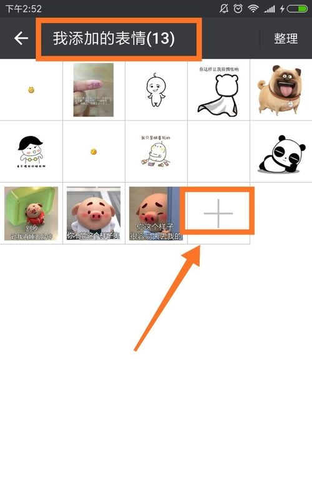Tap the alarm clock status icon
Viewport: 312px width, 493px height.
click(238, 9)
